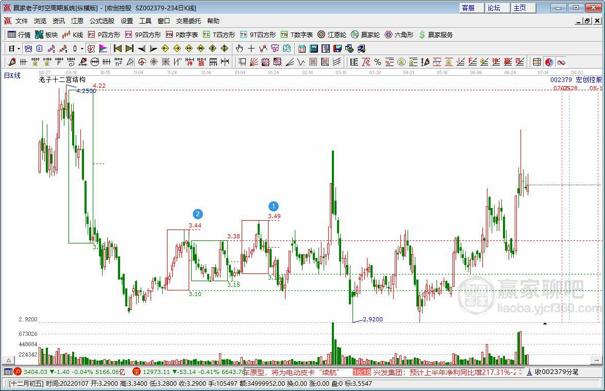Viewport: 605px width, 391px height.
Task: Open the 六角形 hexagon tool
Action: 399,35
